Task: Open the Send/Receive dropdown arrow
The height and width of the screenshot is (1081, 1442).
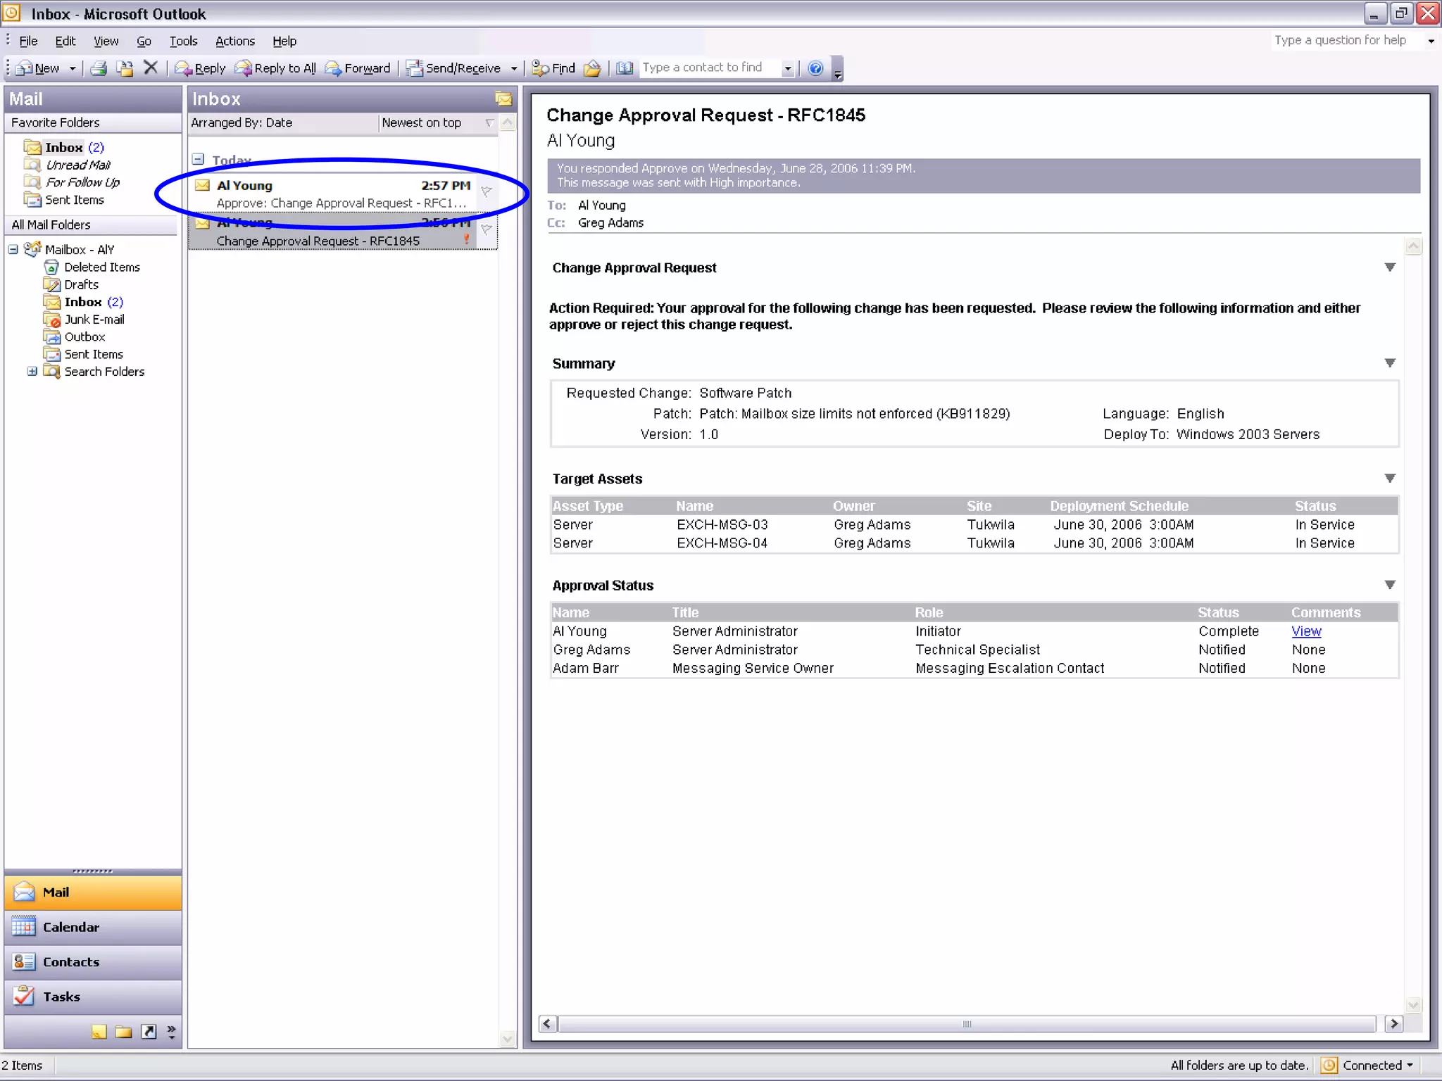Action: click(513, 68)
